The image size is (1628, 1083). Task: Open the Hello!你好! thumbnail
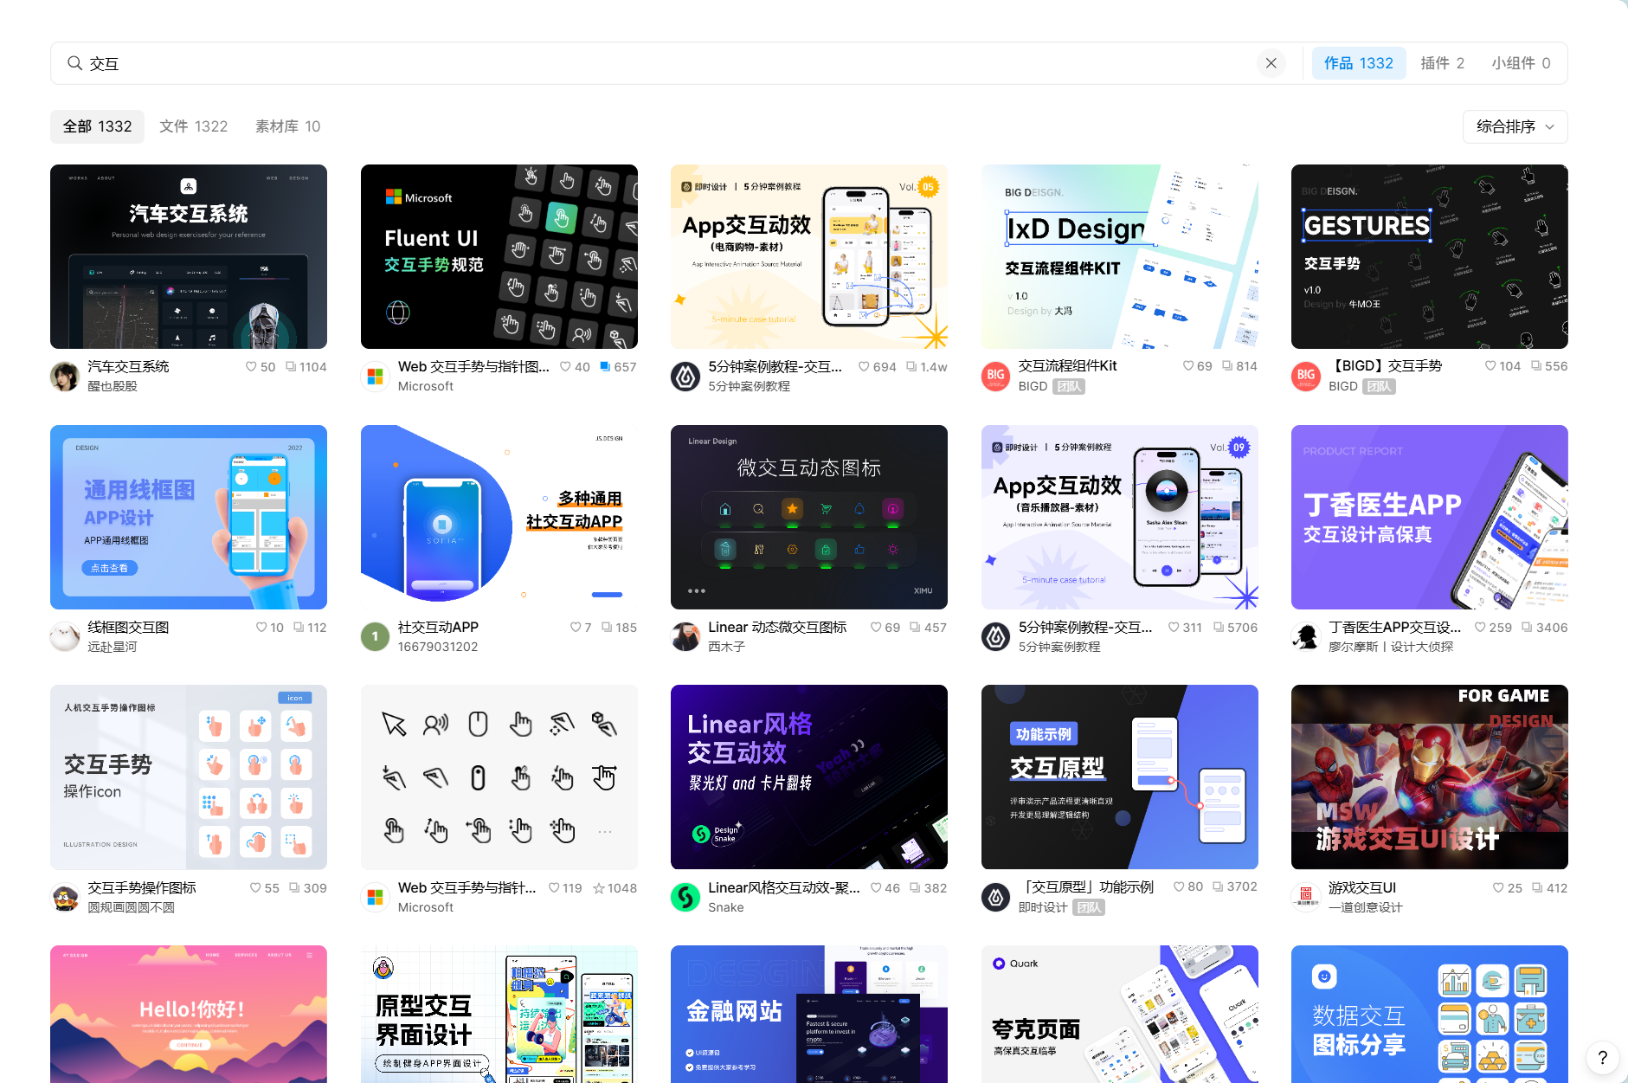pos(189,1014)
